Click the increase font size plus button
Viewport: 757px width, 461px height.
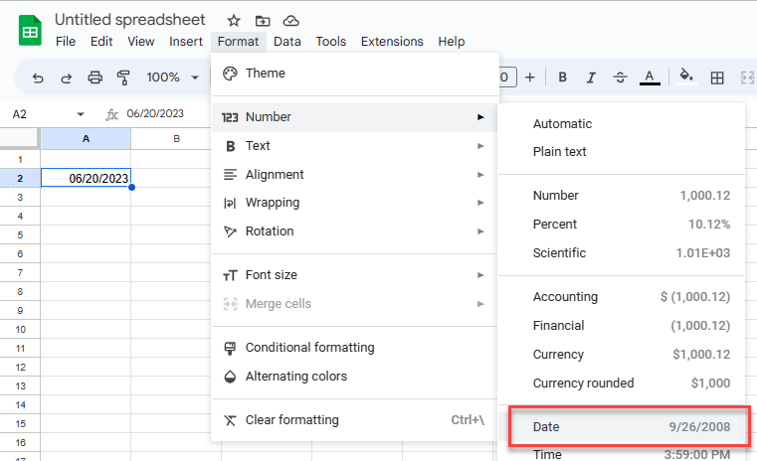(x=530, y=77)
